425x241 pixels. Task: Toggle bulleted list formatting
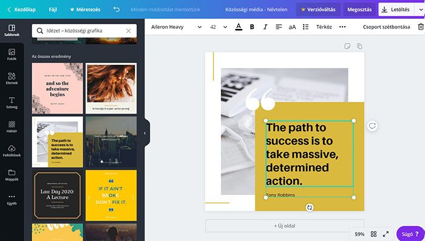pos(305,27)
